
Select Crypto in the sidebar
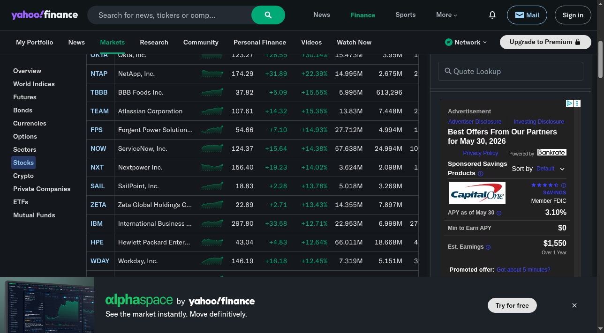pyautogui.click(x=23, y=176)
